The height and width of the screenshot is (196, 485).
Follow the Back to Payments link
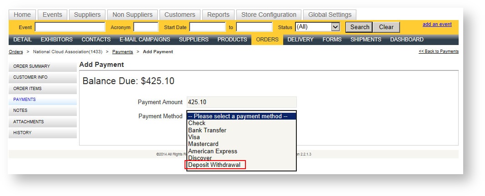(438, 51)
